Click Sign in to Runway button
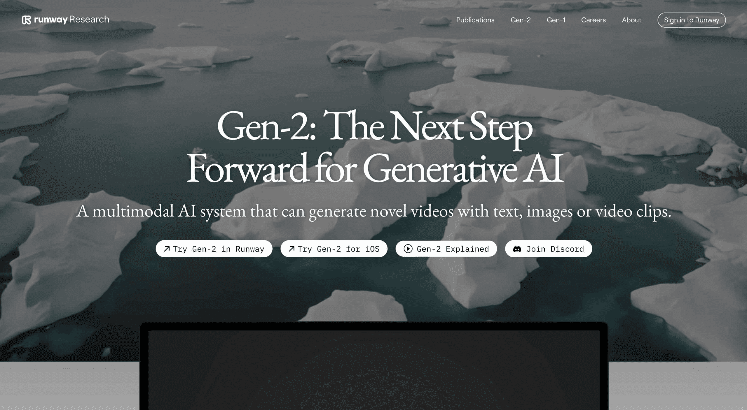This screenshot has width=747, height=410. click(691, 20)
